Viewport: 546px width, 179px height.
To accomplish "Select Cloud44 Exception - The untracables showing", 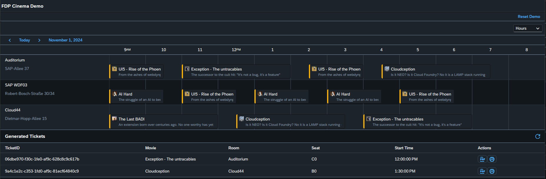I will pyautogui.click(x=418, y=121).
